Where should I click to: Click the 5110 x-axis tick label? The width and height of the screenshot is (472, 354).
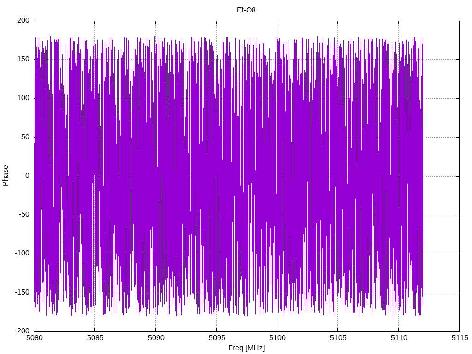399,338
